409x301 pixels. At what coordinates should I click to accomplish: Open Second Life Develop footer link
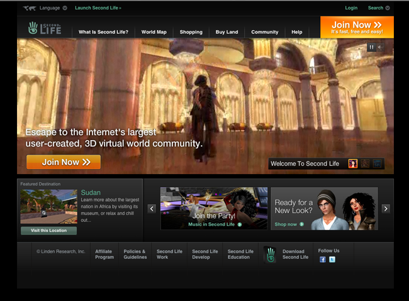pyautogui.click(x=204, y=254)
